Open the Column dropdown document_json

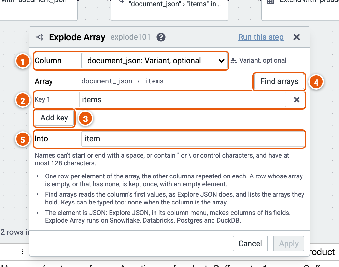[155, 61]
